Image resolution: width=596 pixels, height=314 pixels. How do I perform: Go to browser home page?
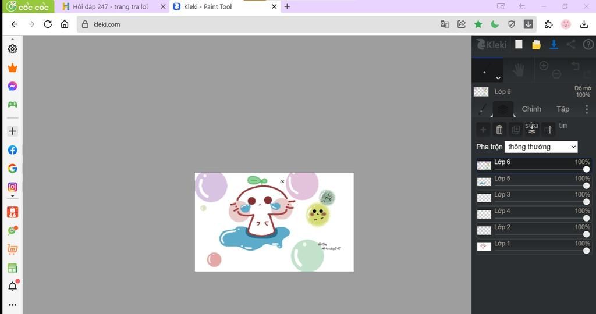click(x=65, y=24)
